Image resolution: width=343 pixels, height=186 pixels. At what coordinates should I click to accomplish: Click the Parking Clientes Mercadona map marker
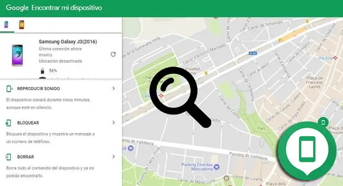pos(217,167)
